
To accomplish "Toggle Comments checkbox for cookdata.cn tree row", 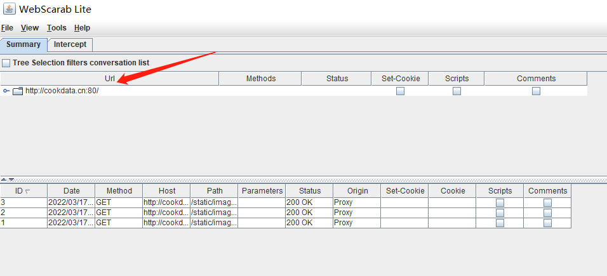I will pyautogui.click(x=536, y=91).
